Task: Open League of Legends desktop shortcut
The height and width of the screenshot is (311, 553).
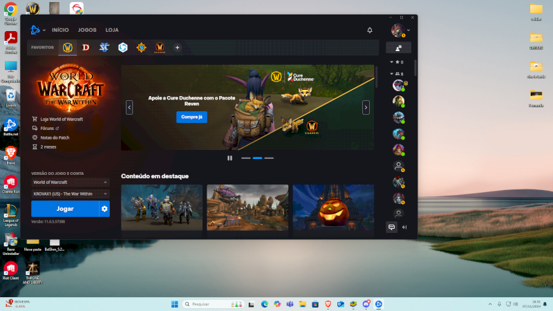Action: 10,215
